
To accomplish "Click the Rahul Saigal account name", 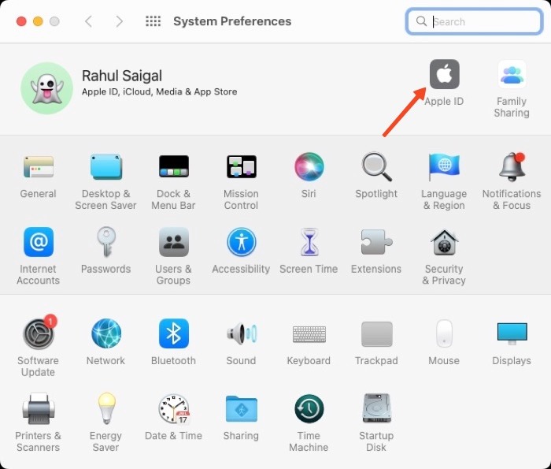I will pyautogui.click(x=121, y=76).
